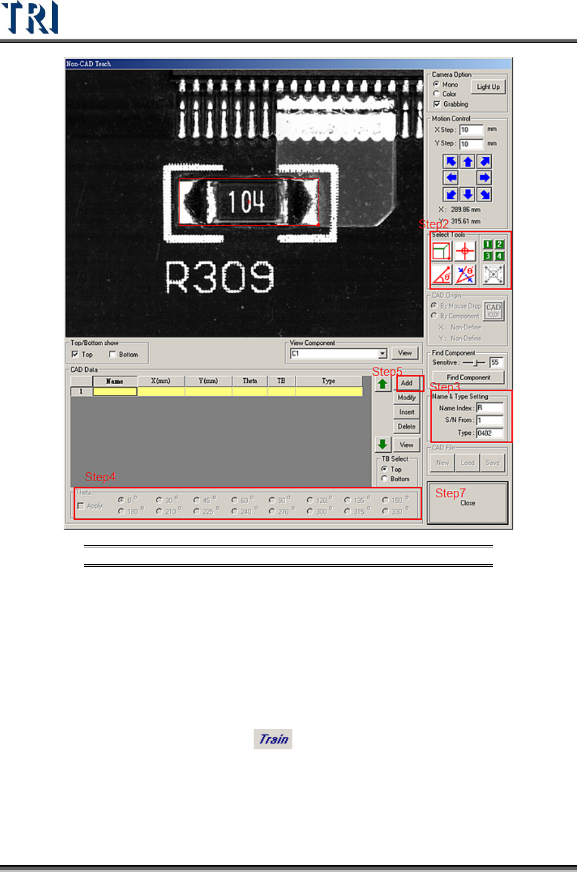The height and width of the screenshot is (872, 577).
Task: Click View button next to View Component
Action: [x=405, y=353]
